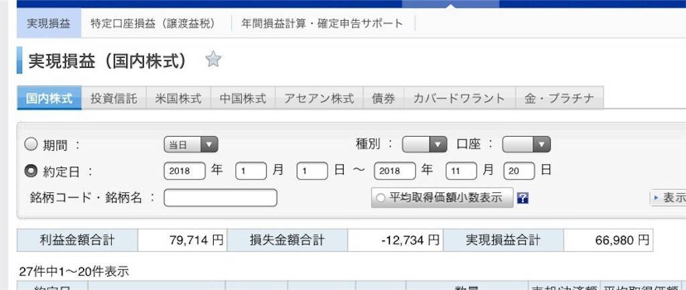Select the 投資信託 tab
This screenshot has width=686, height=290.
(x=114, y=98)
